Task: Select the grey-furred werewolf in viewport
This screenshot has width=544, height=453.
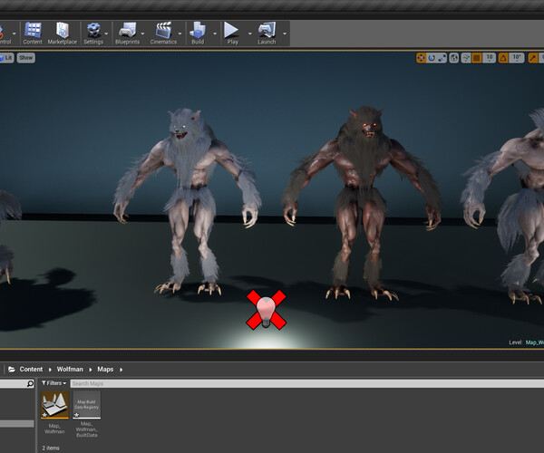Action: click(188, 201)
